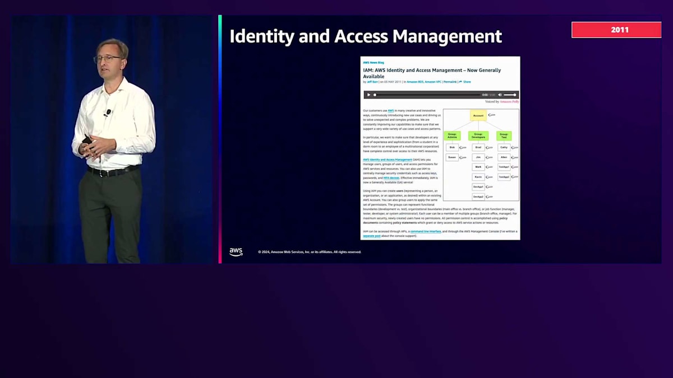Adjust the audio player volume slider
Image resolution: width=673 pixels, height=378 pixels.
[510, 95]
